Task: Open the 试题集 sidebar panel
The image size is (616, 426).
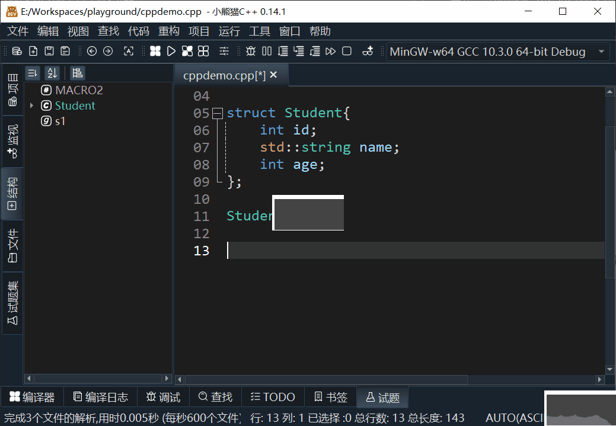Action: pos(12,302)
